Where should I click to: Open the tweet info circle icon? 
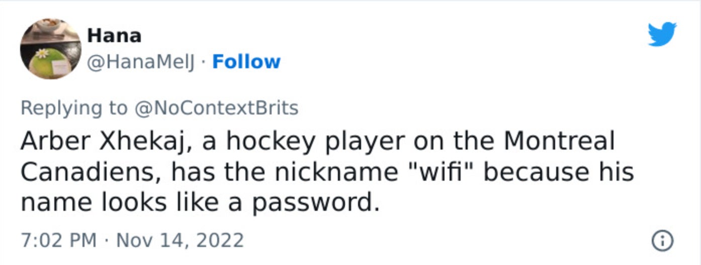tap(662, 241)
